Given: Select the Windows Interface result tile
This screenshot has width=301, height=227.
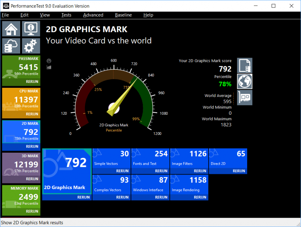Looking at the screenshot, I should [x=150, y=185].
